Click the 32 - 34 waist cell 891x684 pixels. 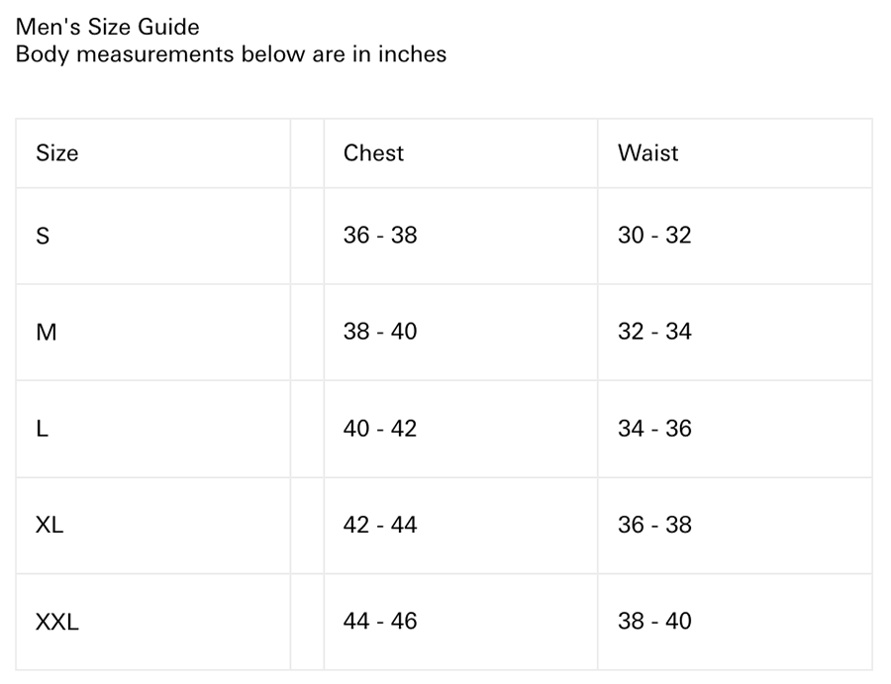click(654, 332)
